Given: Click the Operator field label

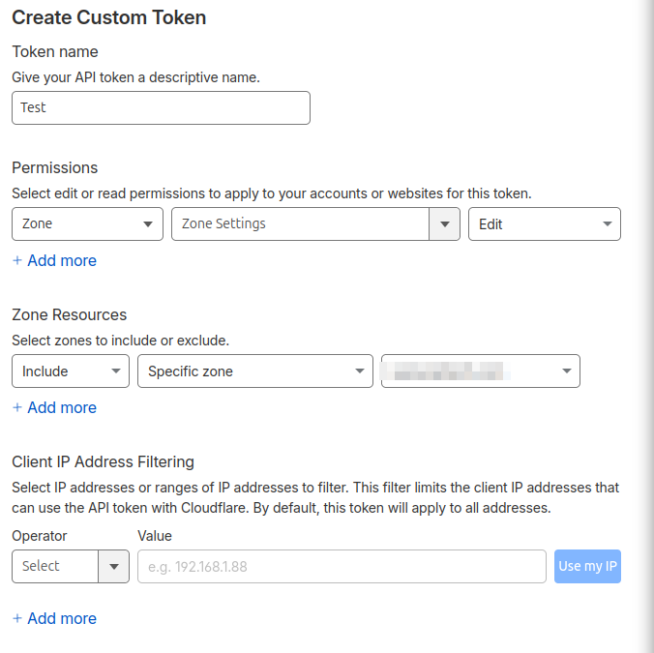Looking at the screenshot, I should 40,536.
